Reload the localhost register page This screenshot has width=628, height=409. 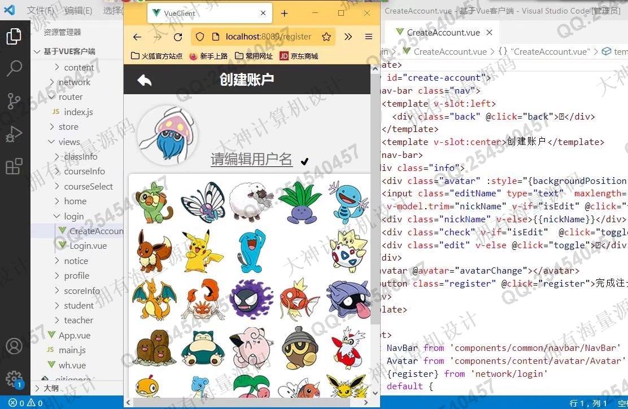click(x=178, y=37)
